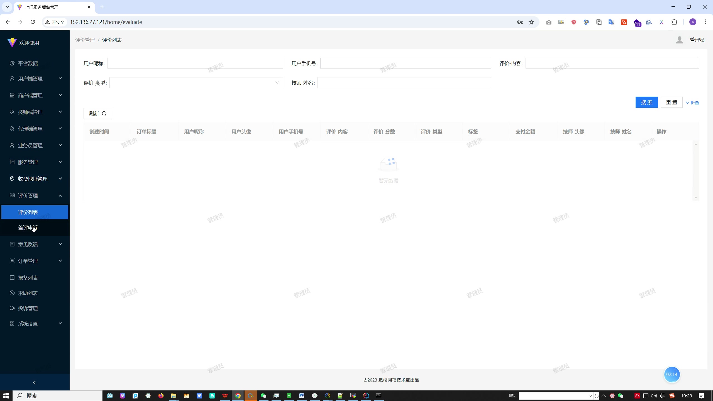The width and height of the screenshot is (713, 401).
Task: Click the screenshot camera extension icon
Action: point(549,22)
